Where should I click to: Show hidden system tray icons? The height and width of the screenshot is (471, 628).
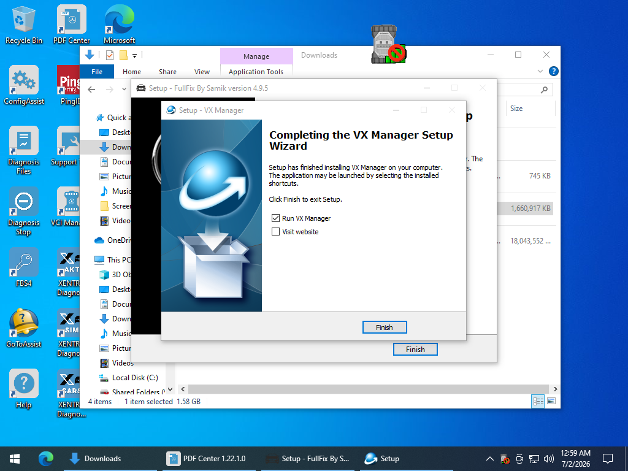(489, 459)
